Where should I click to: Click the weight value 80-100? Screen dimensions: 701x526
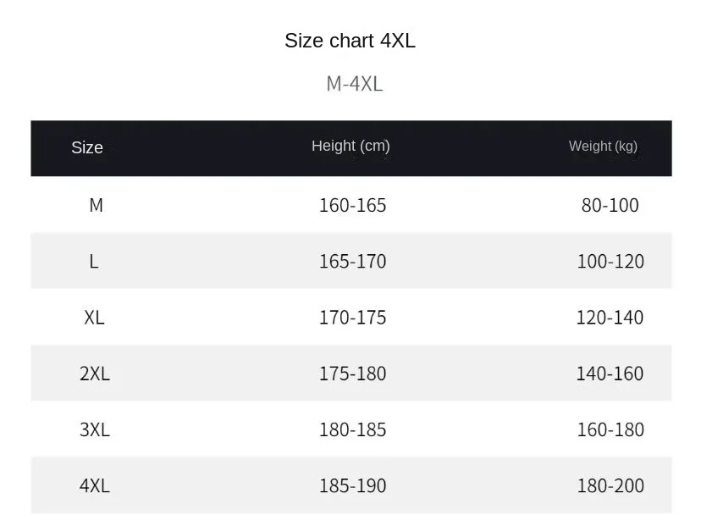pyautogui.click(x=610, y=205)
